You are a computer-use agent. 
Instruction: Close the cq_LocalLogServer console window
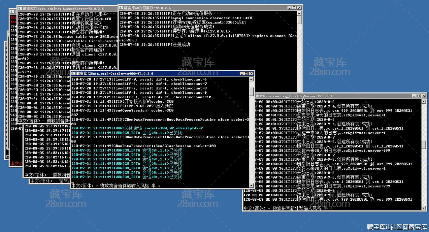[x=423, y=96]
